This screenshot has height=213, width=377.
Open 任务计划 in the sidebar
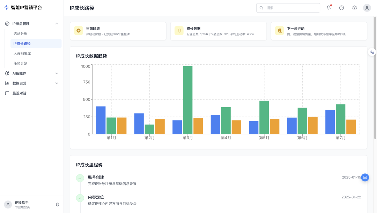[36, 63]
